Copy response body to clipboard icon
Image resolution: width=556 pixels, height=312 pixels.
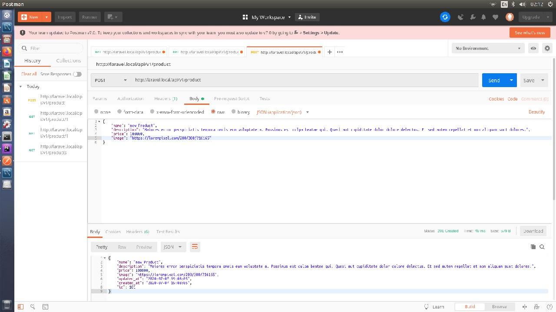pyautogui.click(x=533, y=247)
